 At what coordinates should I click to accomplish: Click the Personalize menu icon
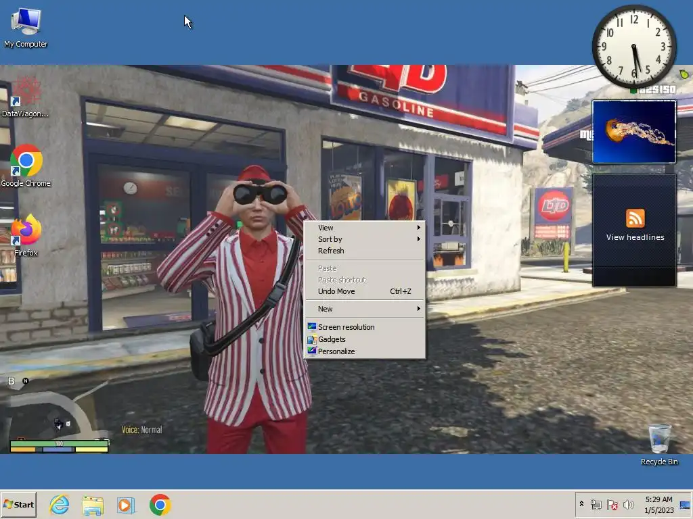point(312,351)
